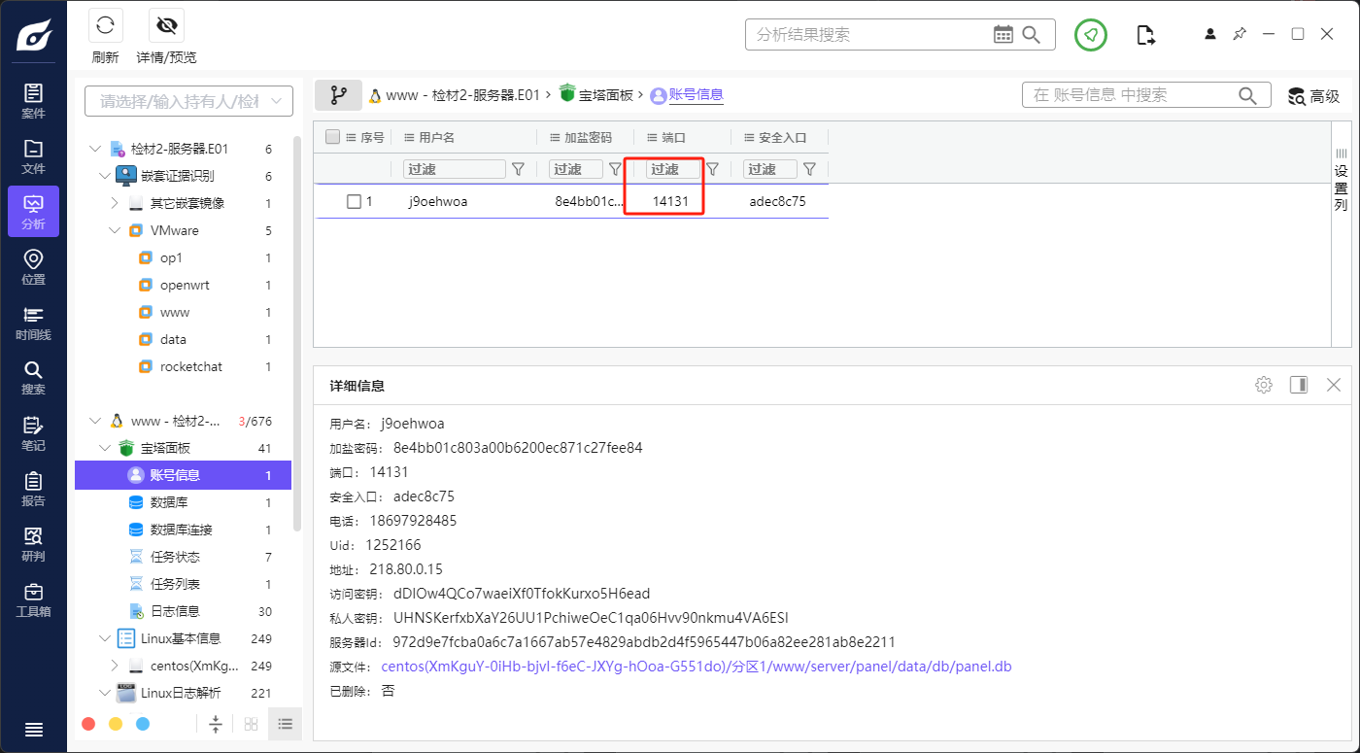Select the 日志信息 tree item
This screenshot has width=1360, height=753.
click(x=175, y=611)
